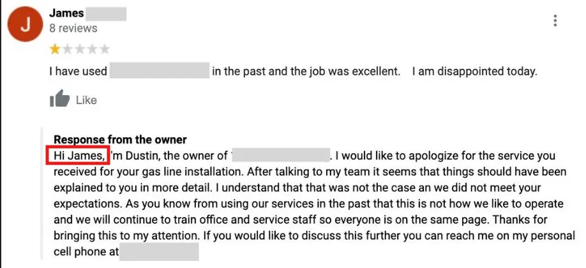Click the second gray star

67,48
